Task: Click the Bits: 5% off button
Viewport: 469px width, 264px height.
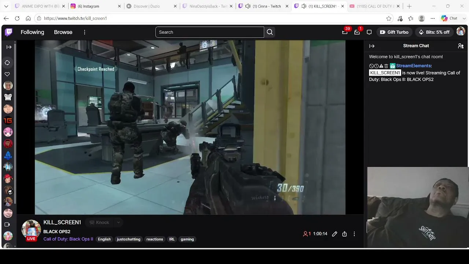Action: point(434,32)
